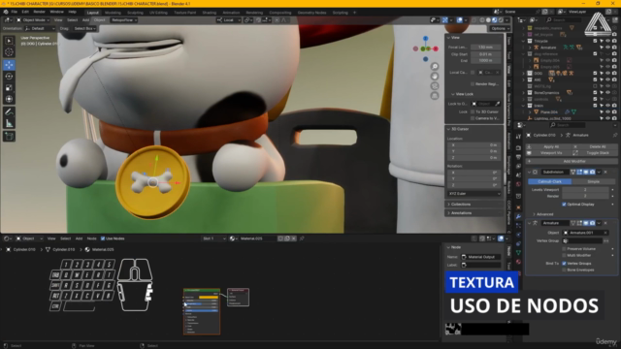Activate the Move tool

point(9,65)
